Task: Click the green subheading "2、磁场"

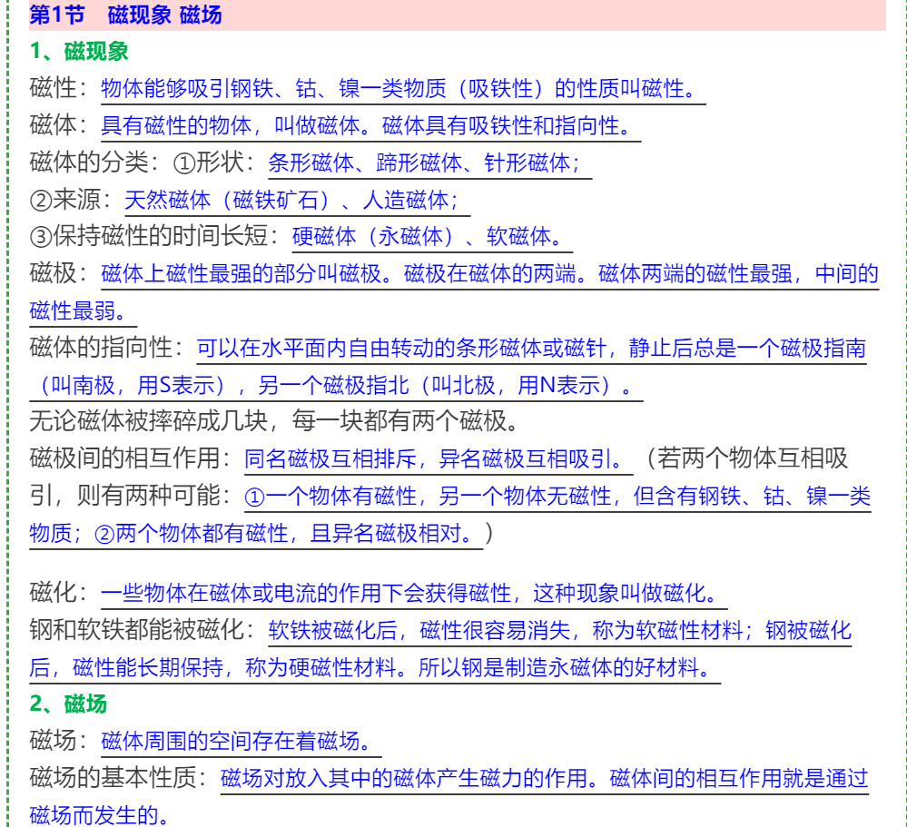Action: (68, 704)
